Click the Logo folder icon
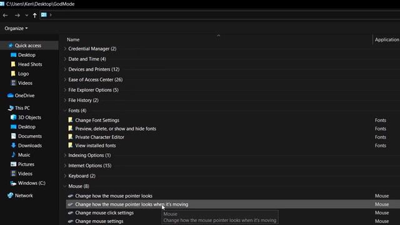The height and width of the screenshot is (225, 400). tap(13, 74)
